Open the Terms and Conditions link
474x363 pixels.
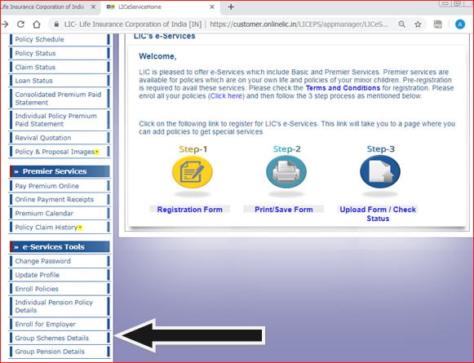pyautogui.click(x=343, y=88)
